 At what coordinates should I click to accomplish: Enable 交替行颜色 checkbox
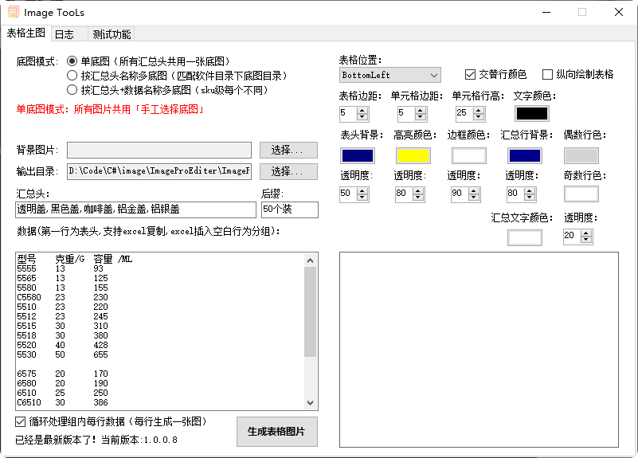click(x=470, y=74)
